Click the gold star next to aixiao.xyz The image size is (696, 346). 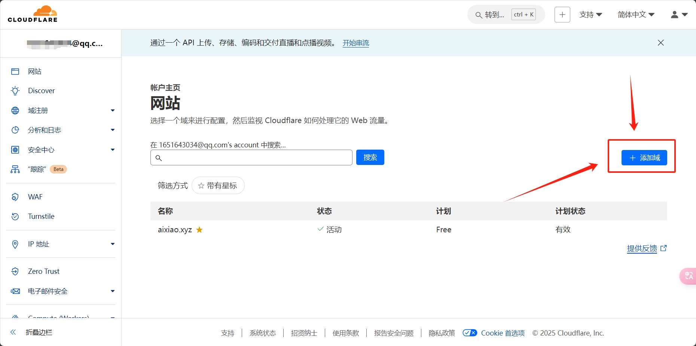(199, 230)
